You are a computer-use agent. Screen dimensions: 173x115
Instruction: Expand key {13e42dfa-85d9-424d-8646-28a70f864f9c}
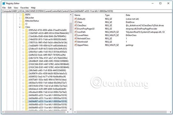[23, 36]
